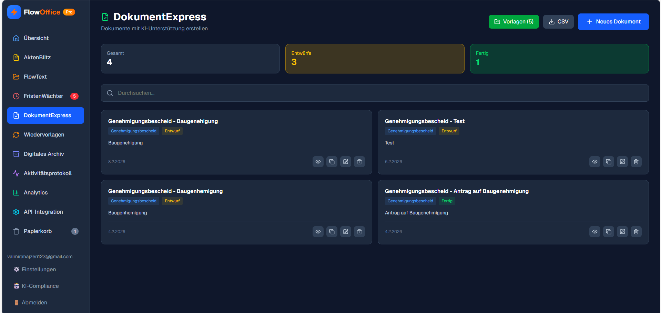Open AktenBlitz from the sidebar
This screenshot has height=313, width=661.
[37, 57]
